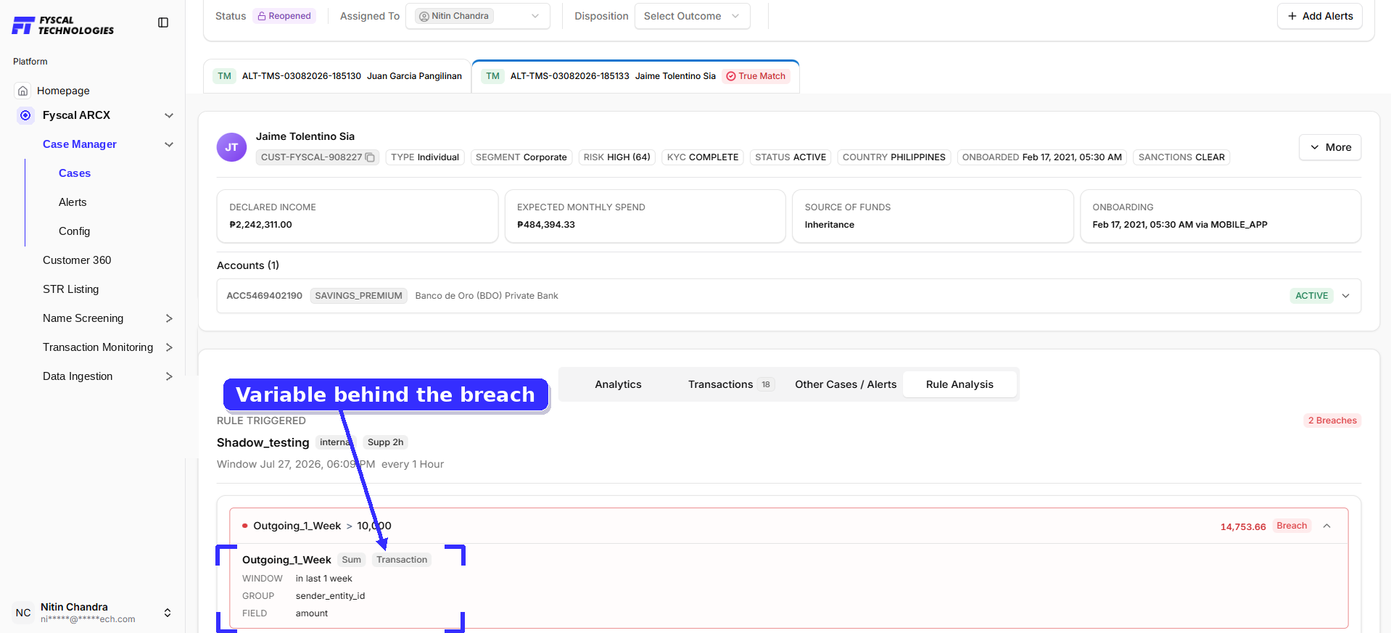Open the Alerts page
The height and width of the screenshot is (633, 1391).
73,202
